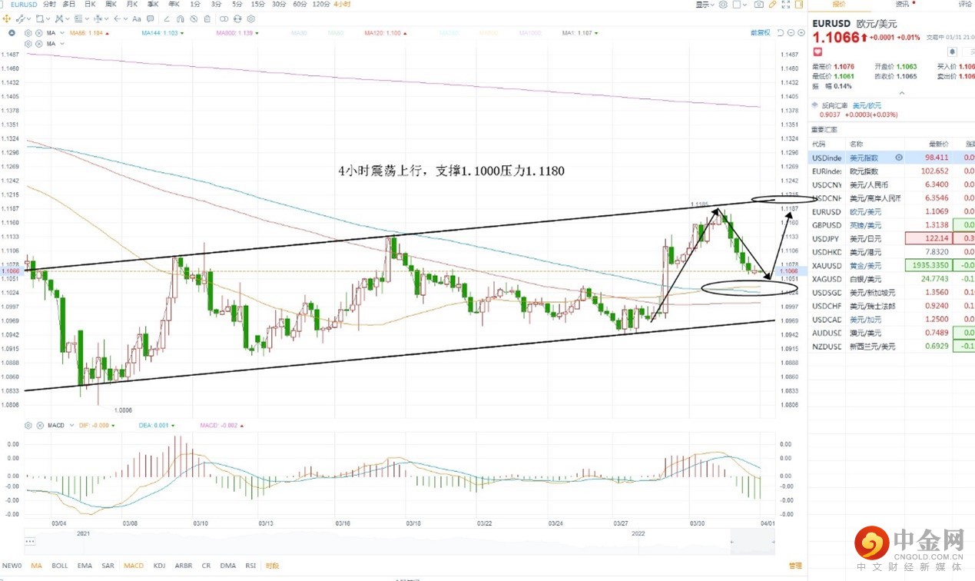Select XAUUSD row in quotes list
This screenshot has height=581, width=975.
[893, 265]
